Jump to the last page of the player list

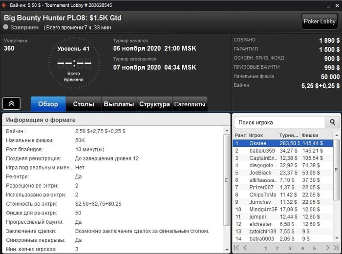pyautogui.click(x=336, y=248)
